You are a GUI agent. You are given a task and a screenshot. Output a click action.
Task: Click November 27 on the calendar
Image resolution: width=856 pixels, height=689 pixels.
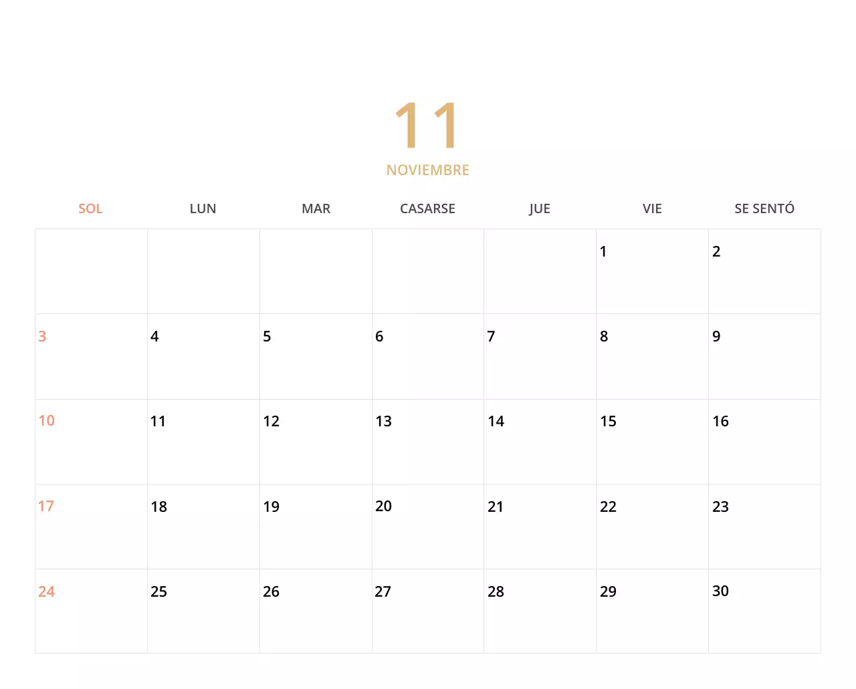coord(383,591)
